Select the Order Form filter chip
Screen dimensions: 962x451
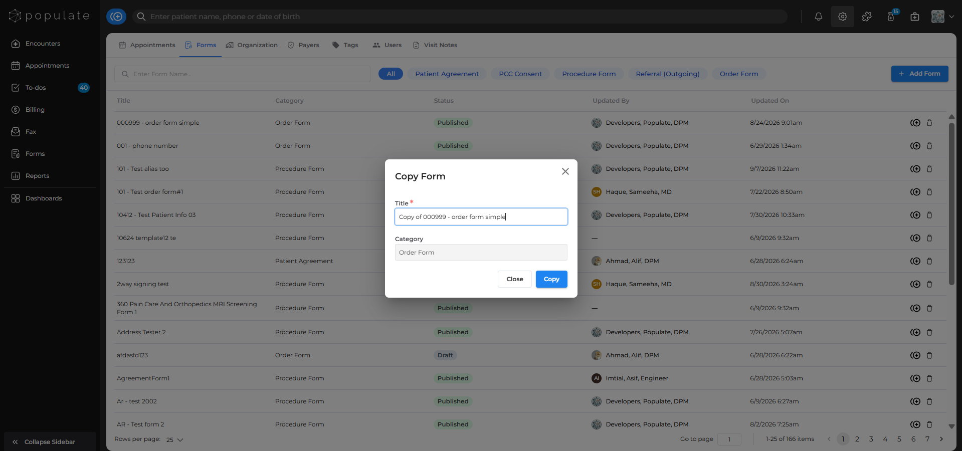pyautogui.click(x=739, y=74)
